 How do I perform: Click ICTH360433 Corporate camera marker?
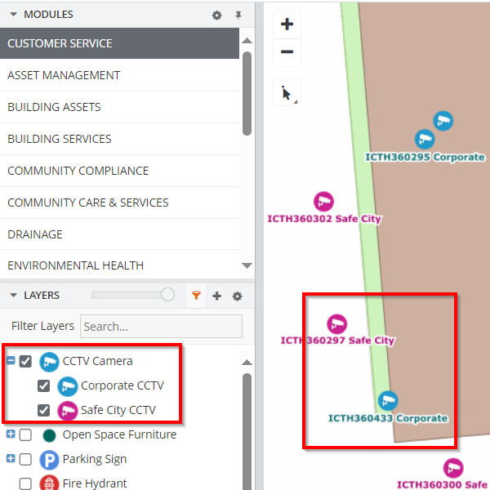pyautogui.click(x=388, y=401)
